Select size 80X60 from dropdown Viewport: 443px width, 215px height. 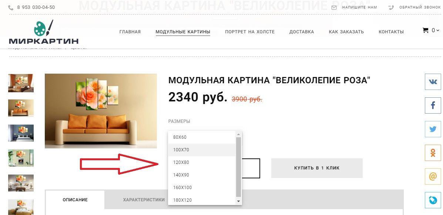click(202, 137)
